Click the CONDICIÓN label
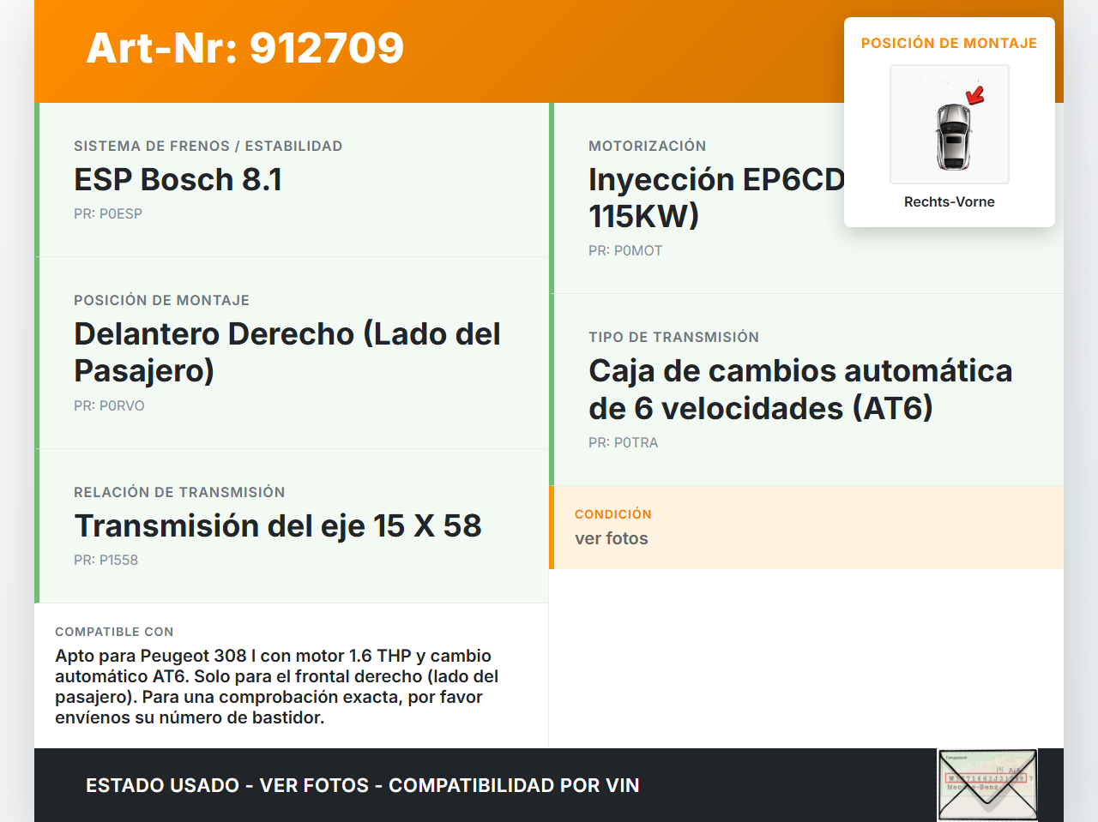This screenshot has width=1098, height=822. (x=612, y=514)
